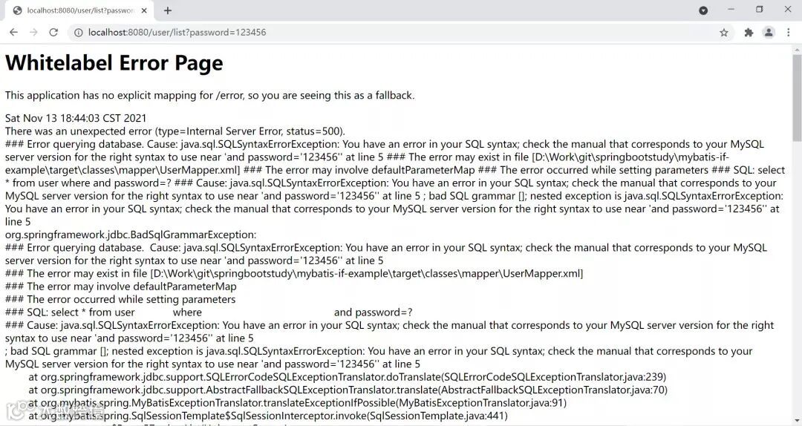Image resolution: width=802 pixels, height=426 pixels.
Task: Bookmark this page with the star icon
Action: pyautogui.click(x=724, y=33)
